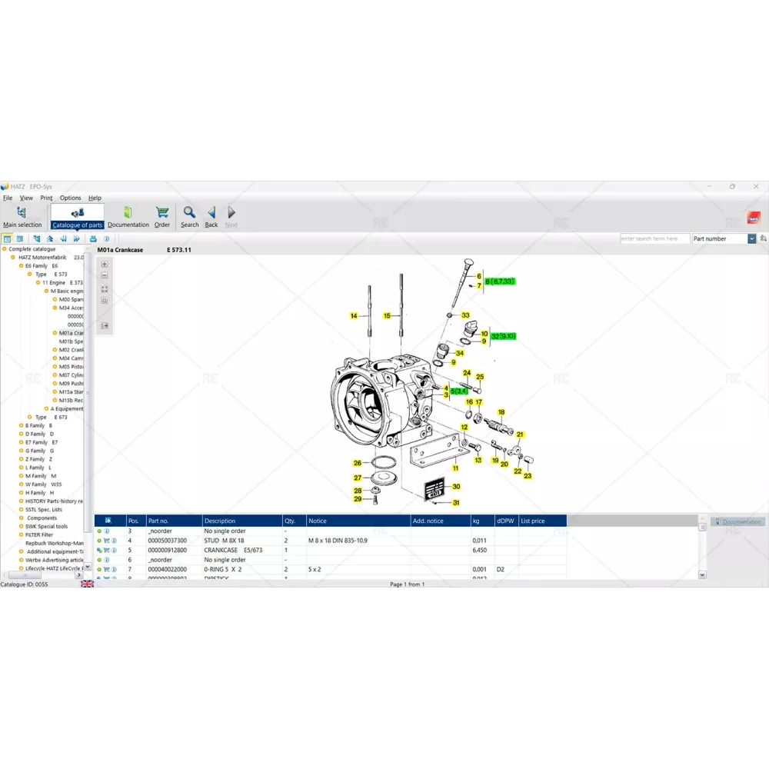Image resolution: width=769 pixels, height=769 pixels.
Task: Click the Documentation book icon in toolbar
Action: pyautogui.click(x=128, y=212)
